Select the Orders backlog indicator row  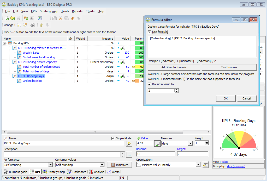tap(32, 81)
